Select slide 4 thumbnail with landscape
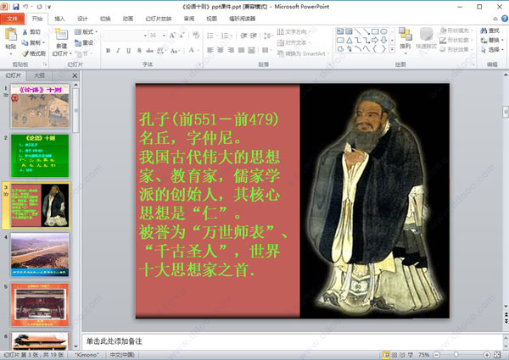This screenshot has height=360, width=509. pyautogui.click(x=40, y=255)
